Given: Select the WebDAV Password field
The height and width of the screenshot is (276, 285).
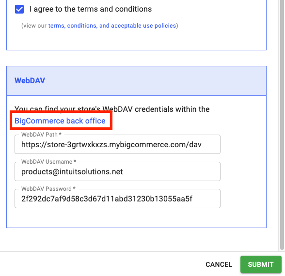Looking at the screenshot, I should [117, 199].
